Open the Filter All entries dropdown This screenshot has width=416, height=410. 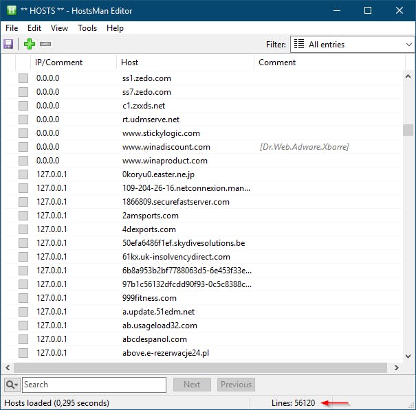[353, 44]
